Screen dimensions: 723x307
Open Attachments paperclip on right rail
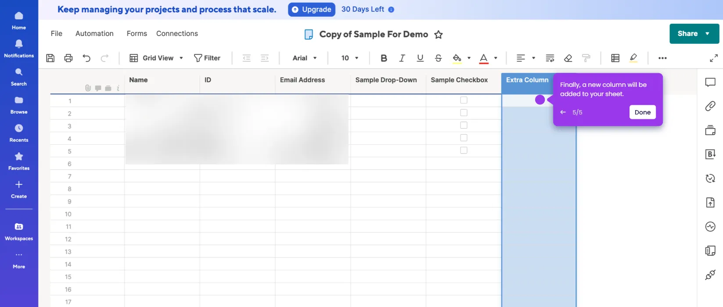[x=710, y=106]
